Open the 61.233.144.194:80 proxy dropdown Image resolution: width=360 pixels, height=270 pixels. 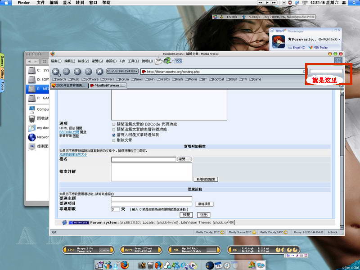tap(122, 71)
